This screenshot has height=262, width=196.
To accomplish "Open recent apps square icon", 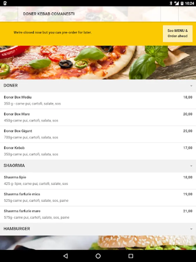I will coord(131,256).
